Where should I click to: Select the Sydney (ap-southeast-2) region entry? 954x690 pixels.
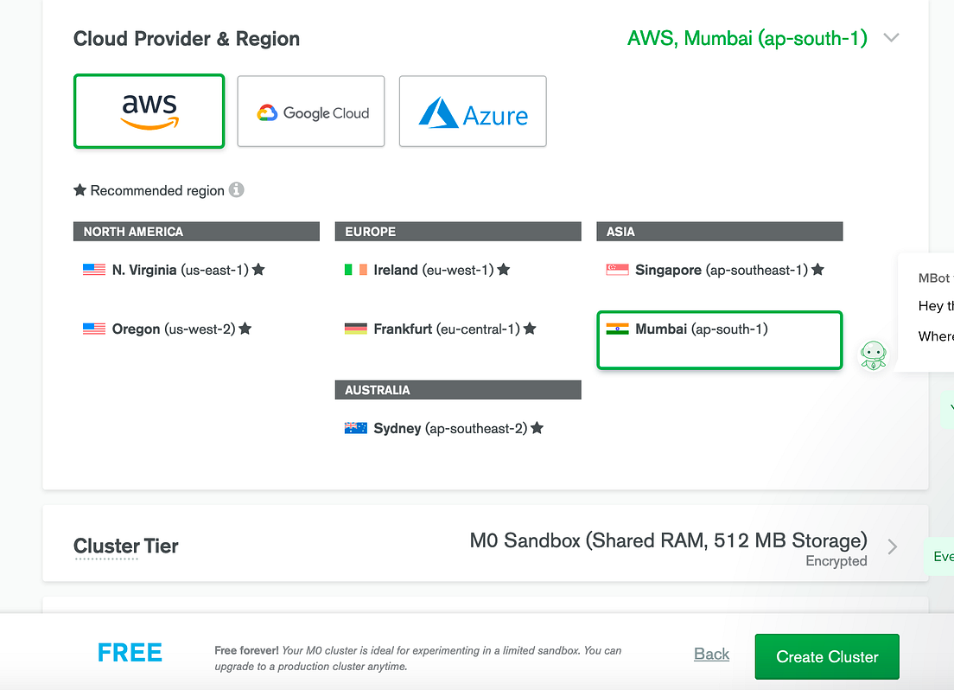(x=449, y=427)
